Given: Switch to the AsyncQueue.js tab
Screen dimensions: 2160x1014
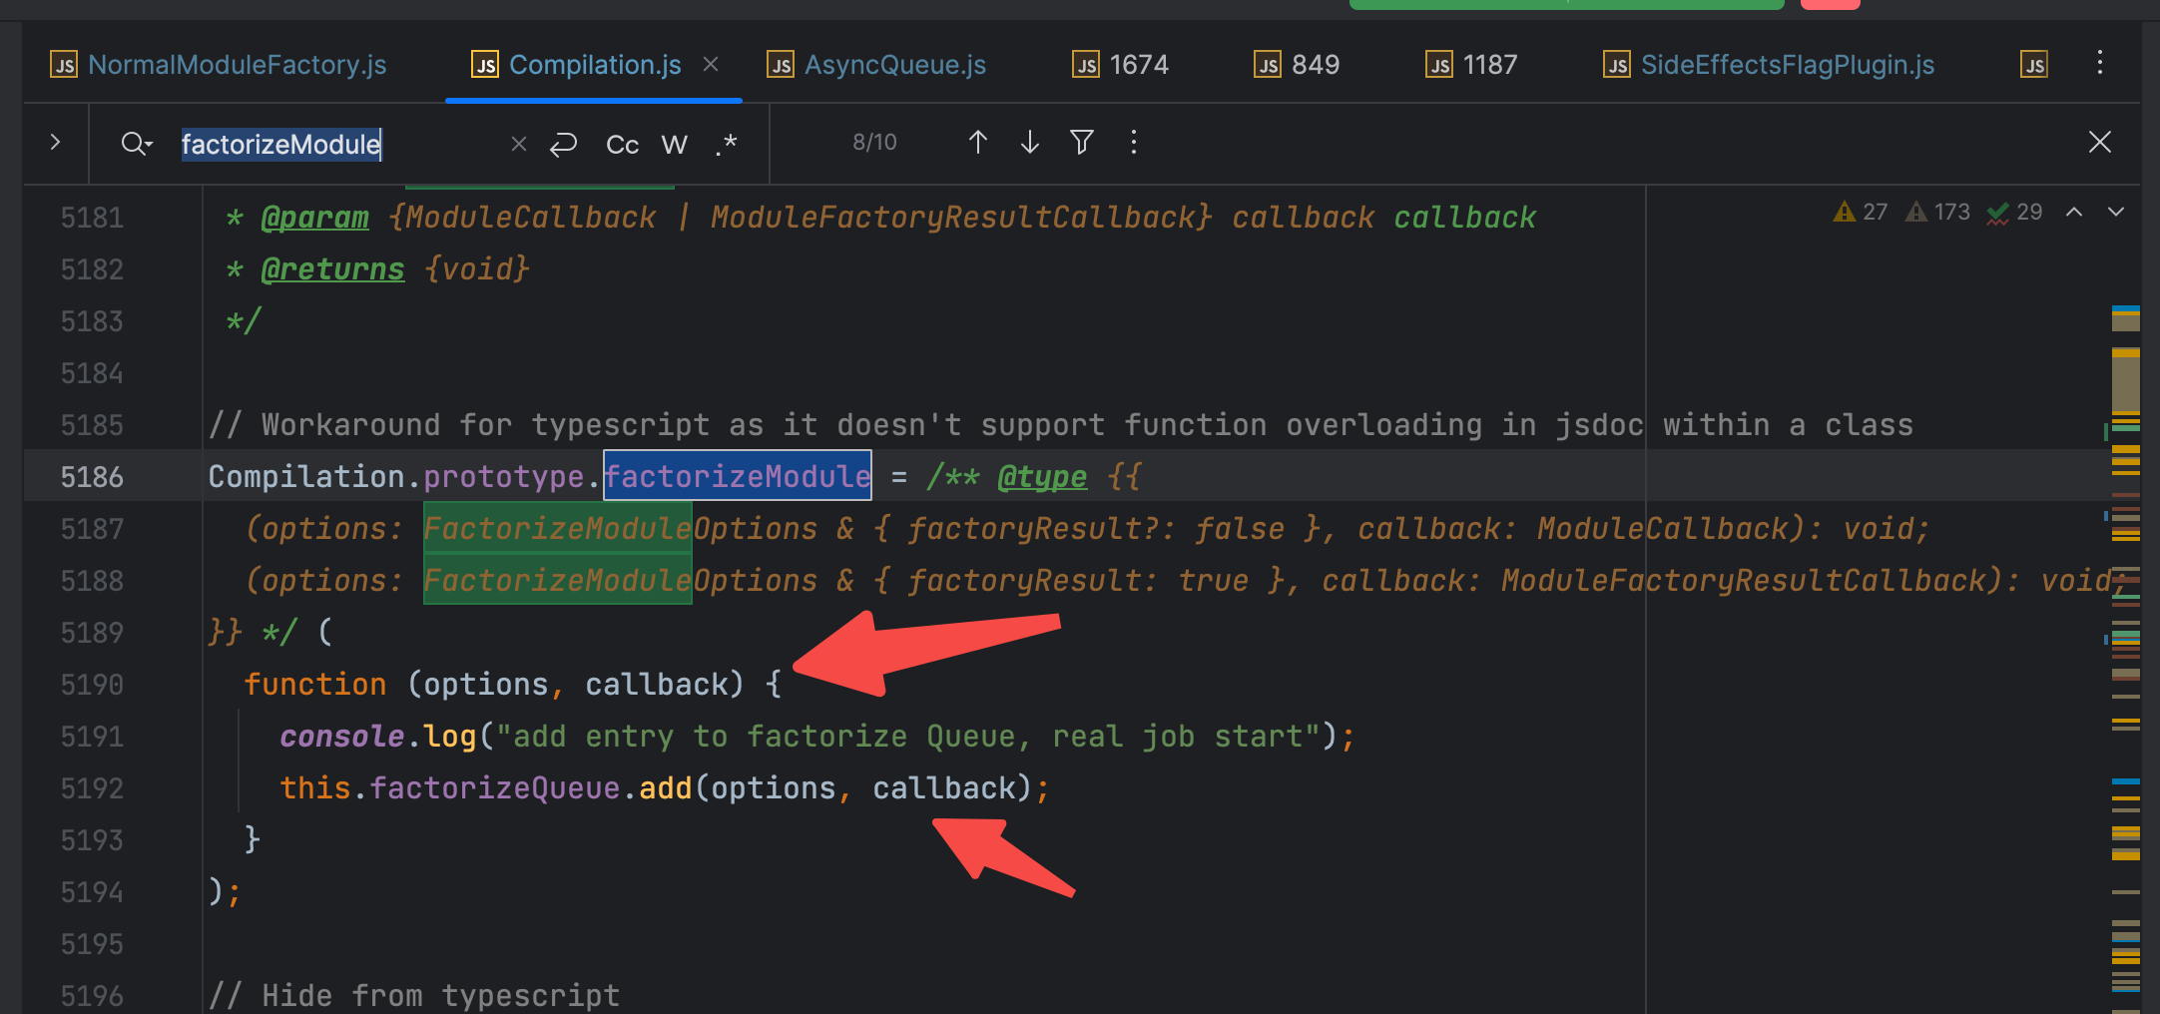Looking at the screenshot, I should [x=894, y=65].
